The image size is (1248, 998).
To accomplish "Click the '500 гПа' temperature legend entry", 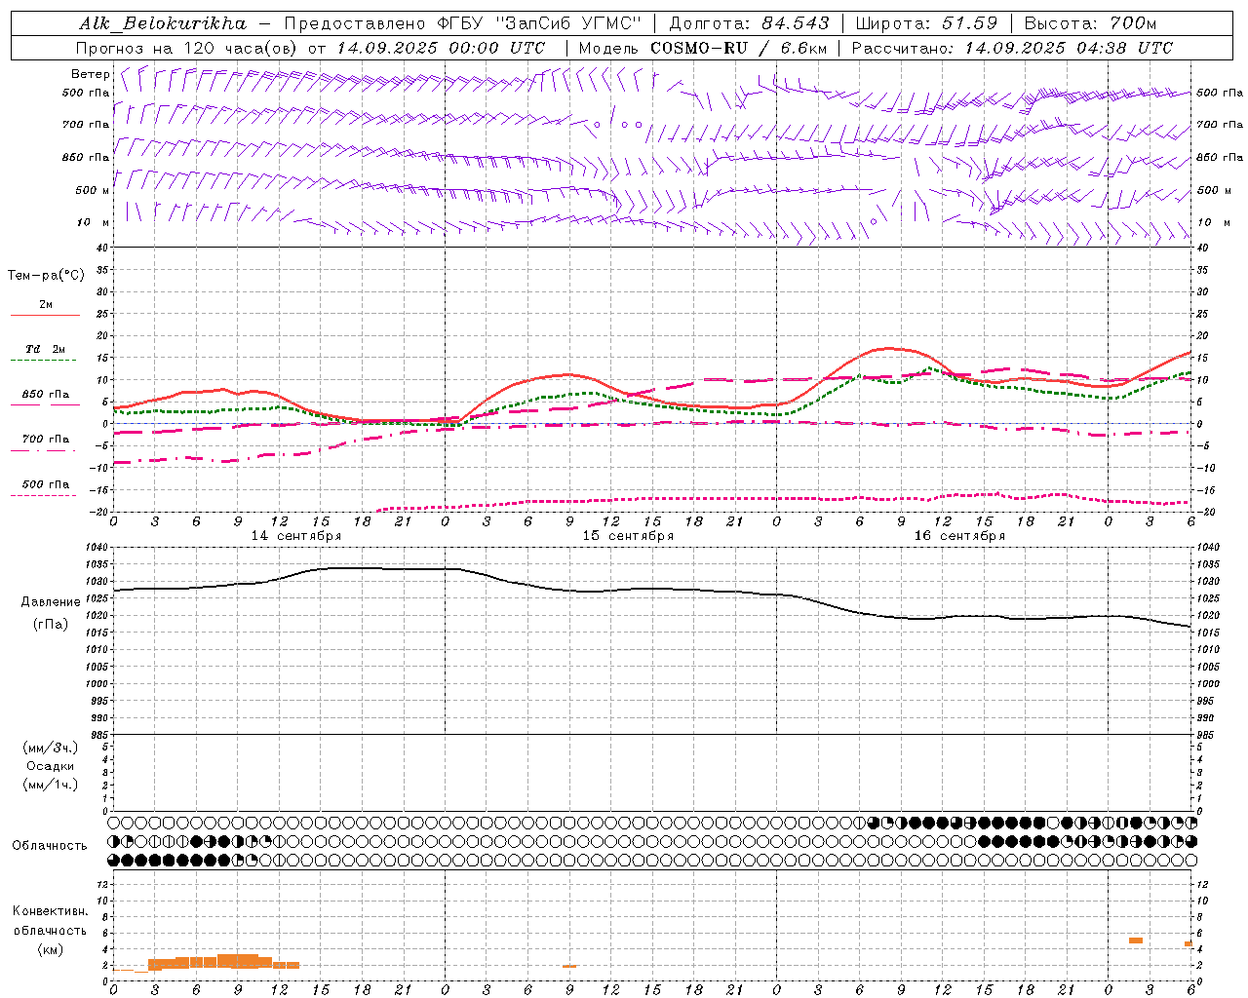I will click(x=46, y=484).
